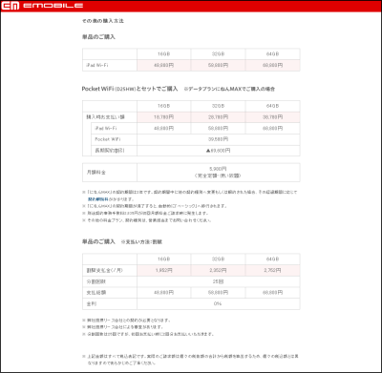Click the Pocket WiFi (D25HW) set purchase heading
Image resolution: width=382 pixels, height=373 pixels.
(x=130, y=89)
